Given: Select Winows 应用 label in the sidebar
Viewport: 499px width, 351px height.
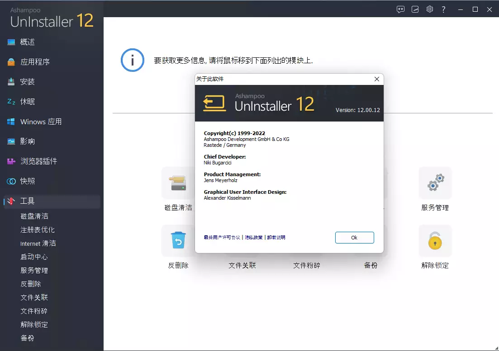Looking at the screenshot, I should point(41,122).
